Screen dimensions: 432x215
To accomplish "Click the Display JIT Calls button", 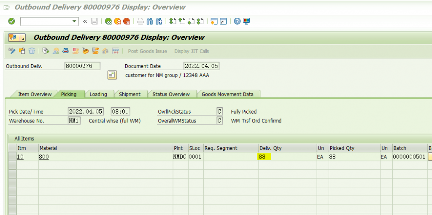I will click(192, 52).
